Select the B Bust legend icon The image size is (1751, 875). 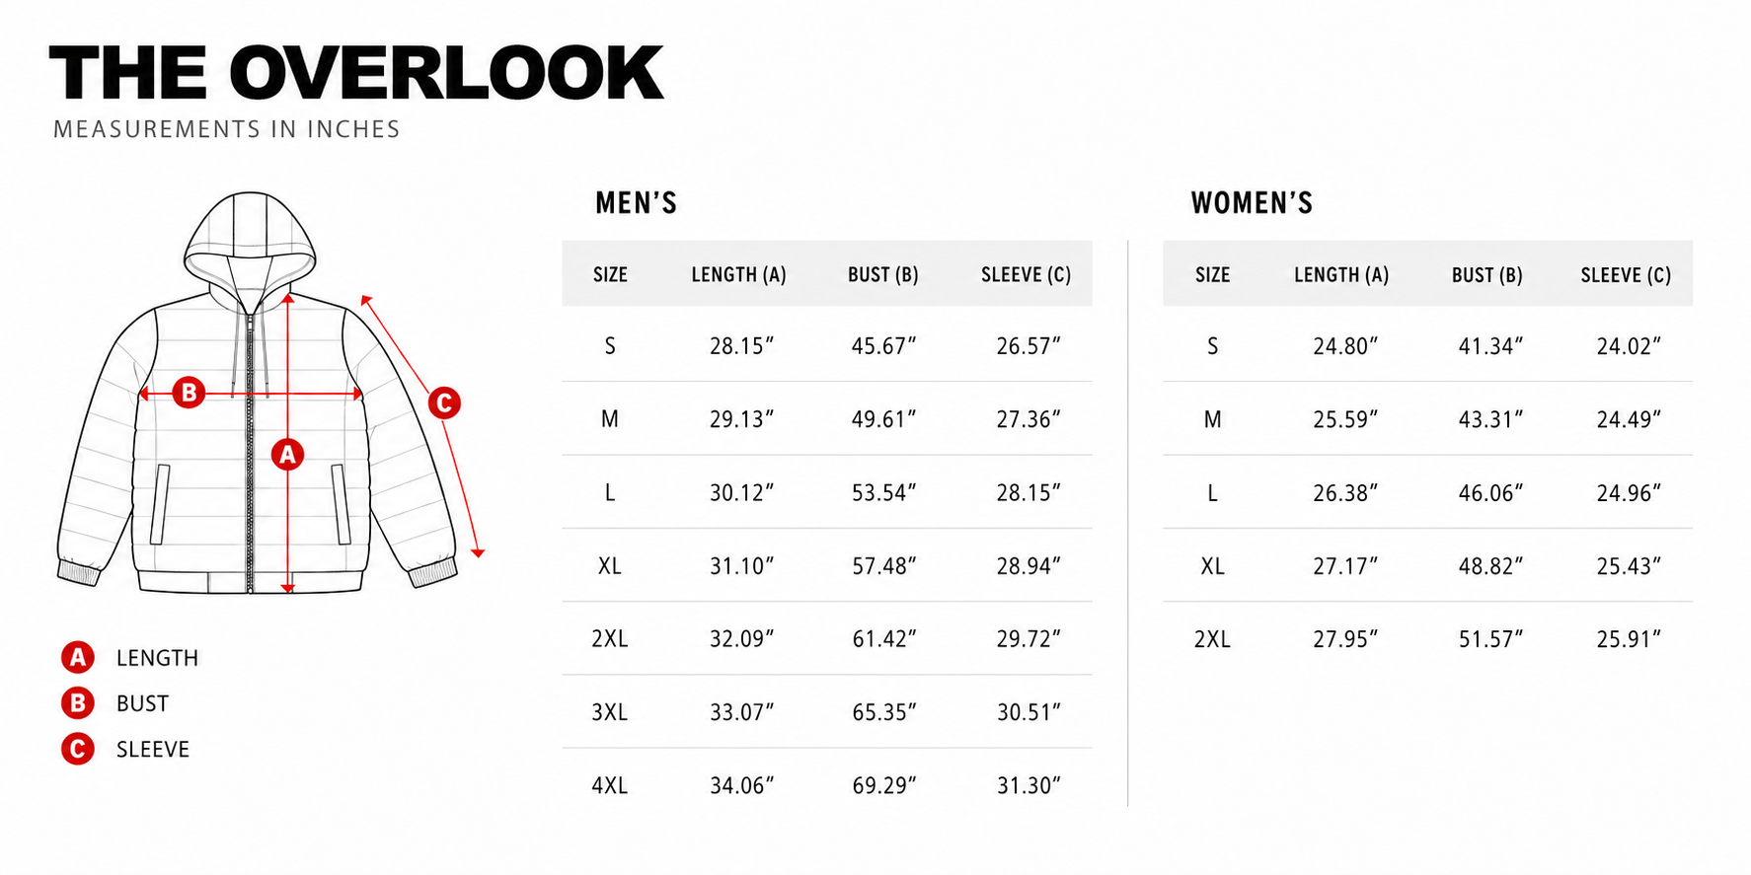(x=78, y=703)
